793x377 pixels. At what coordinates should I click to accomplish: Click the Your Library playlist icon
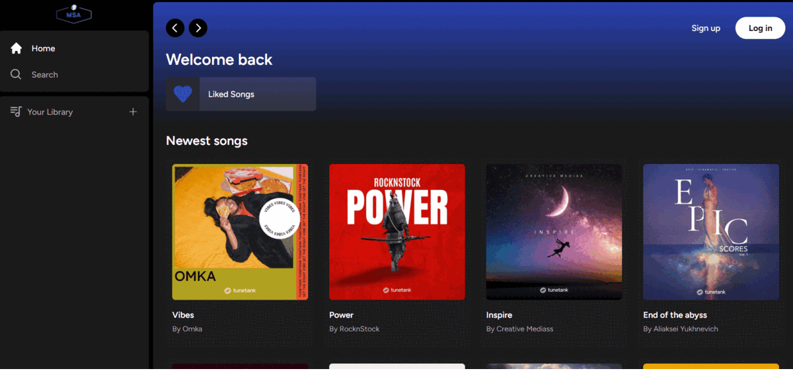[x=16, y=112]
